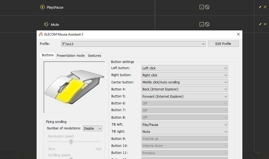Open the Right button dropdown

click(185, 75)
